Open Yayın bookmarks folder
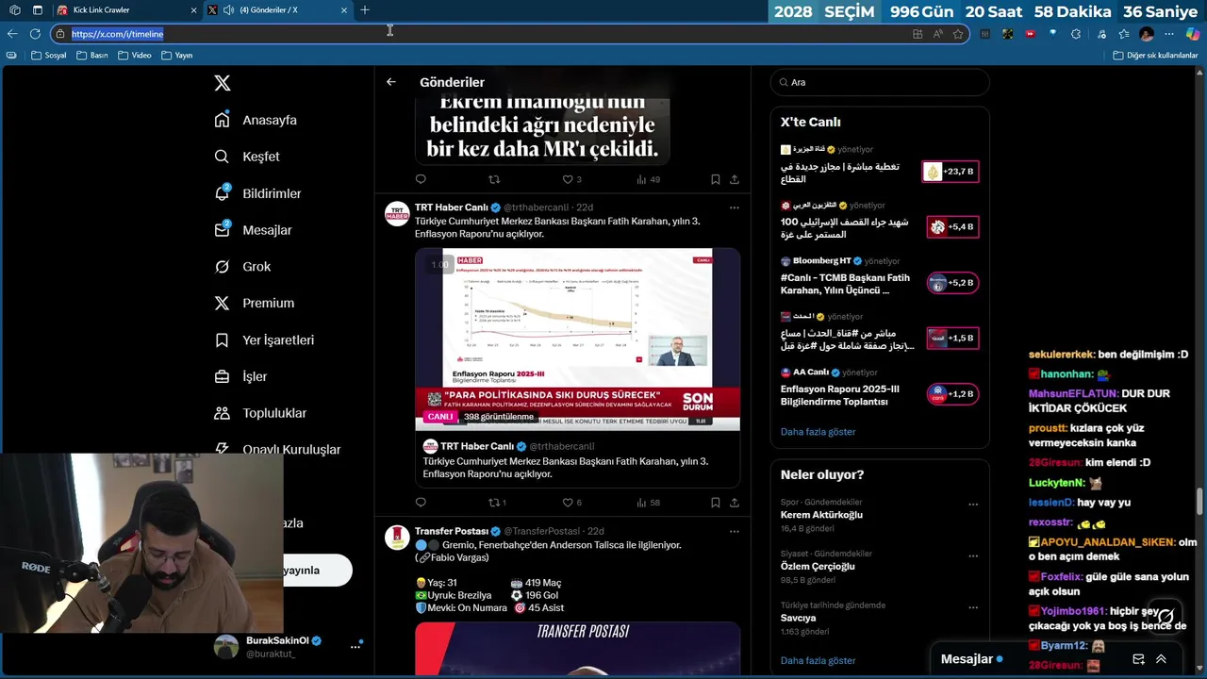 177,56
